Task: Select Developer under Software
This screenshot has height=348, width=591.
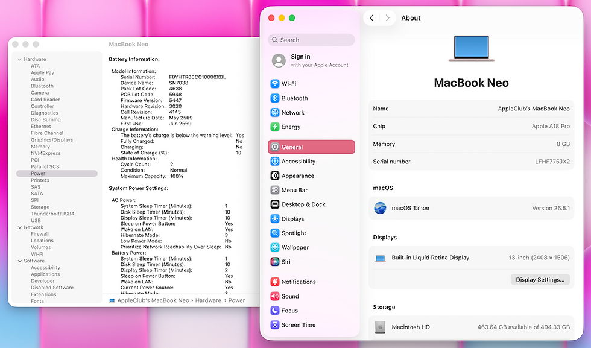Action: [43, 281]
